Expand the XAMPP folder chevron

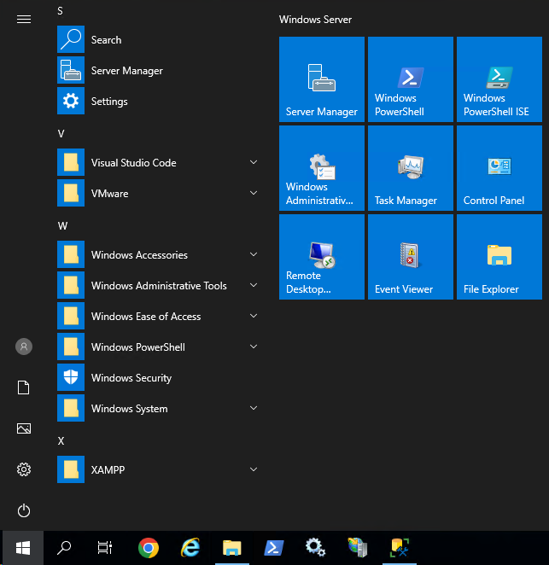pyautogui.click(x=254, y=469)
